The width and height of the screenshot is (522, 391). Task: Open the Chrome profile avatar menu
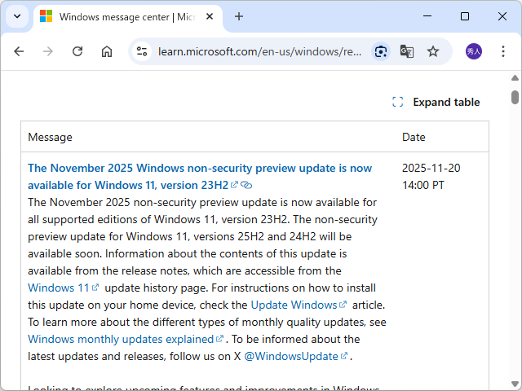pyautogui.click(x=474, y=51)
